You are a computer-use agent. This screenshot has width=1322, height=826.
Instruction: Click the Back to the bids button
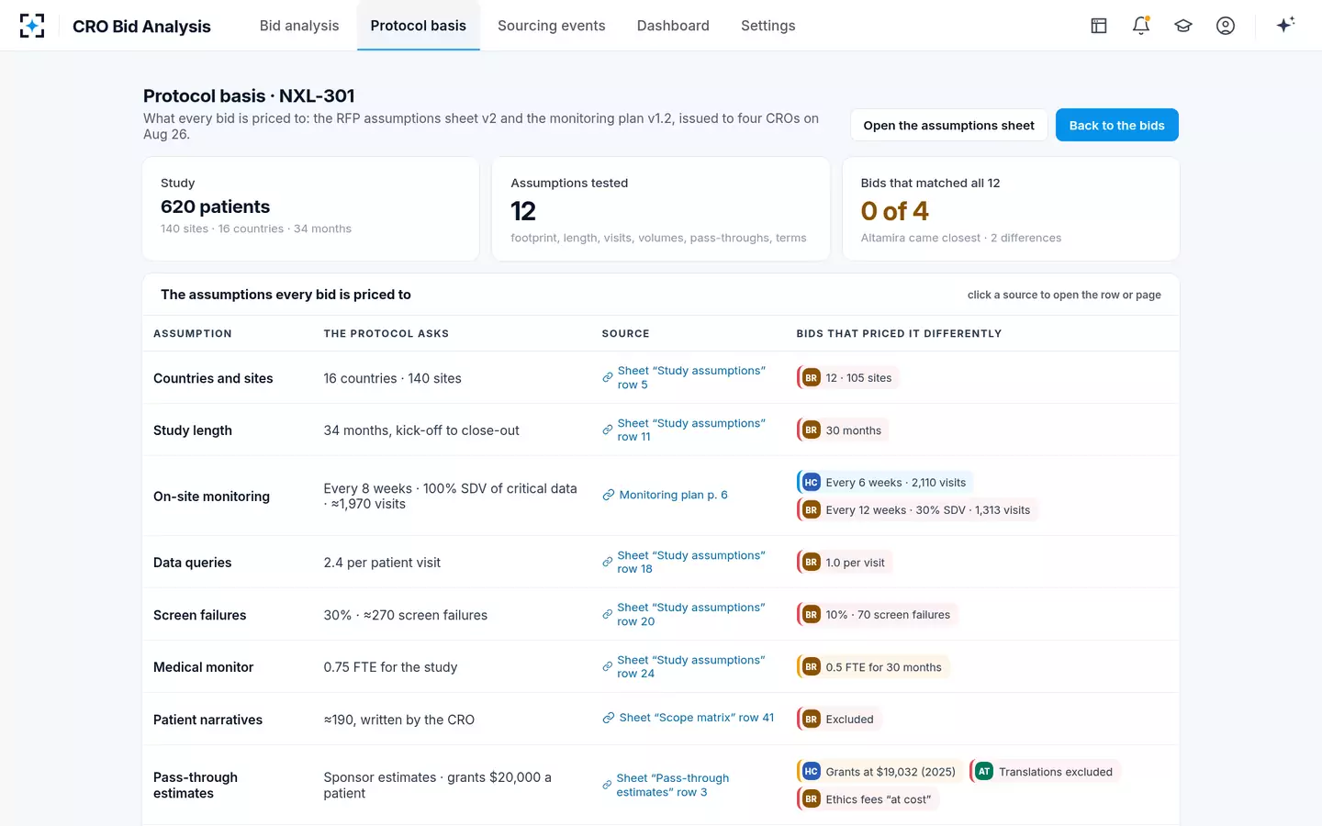click(x=1116, y=126)
